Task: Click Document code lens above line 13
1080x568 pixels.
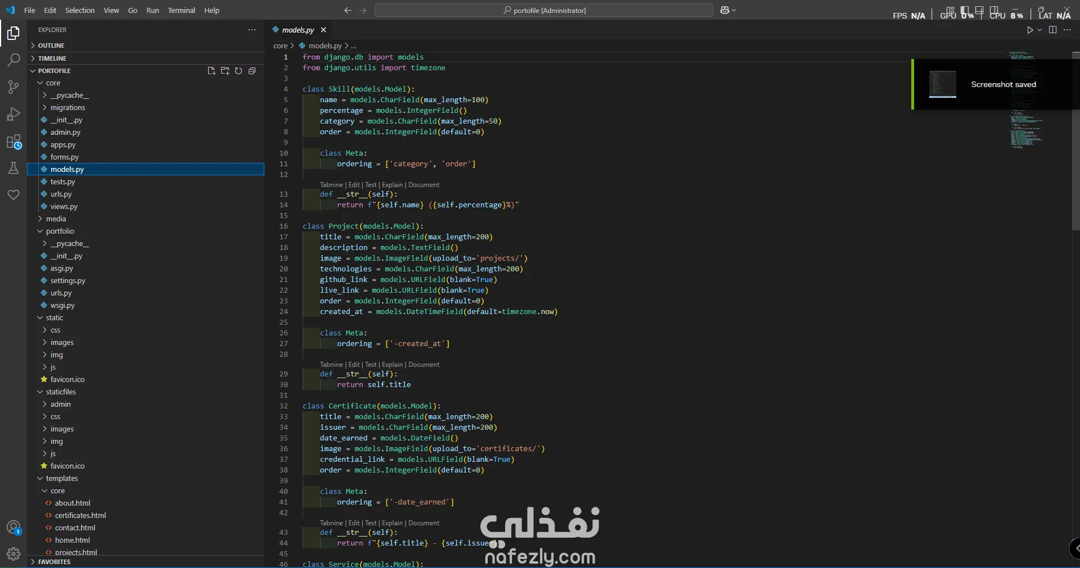Action: point(424,185)
